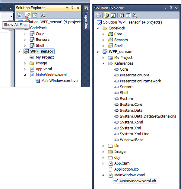The image size is (181, 189).
Task: Expand App.xaml node in right Solution Explorer
Action: pos(103,164)
